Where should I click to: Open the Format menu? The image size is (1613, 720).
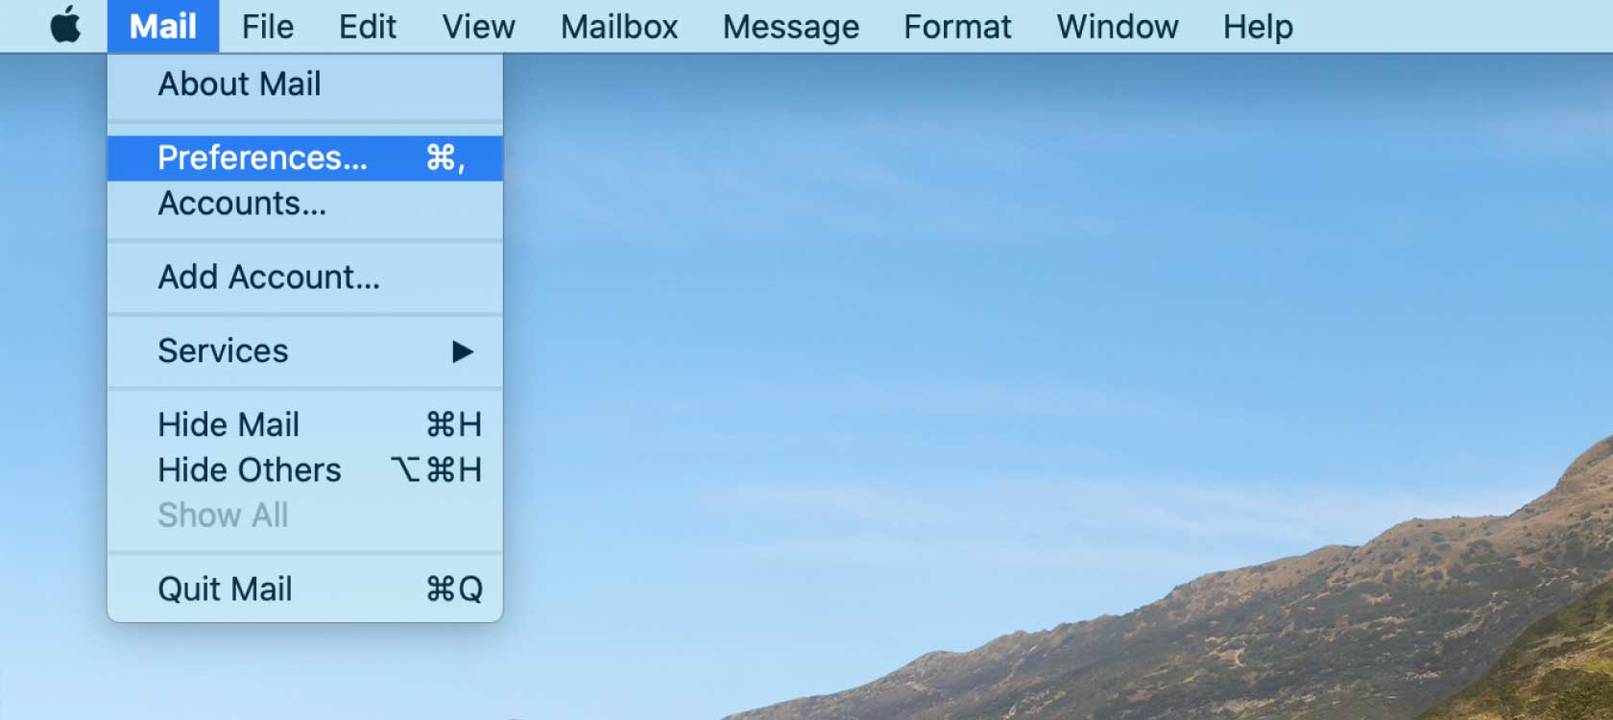click(x=957, y=26)
